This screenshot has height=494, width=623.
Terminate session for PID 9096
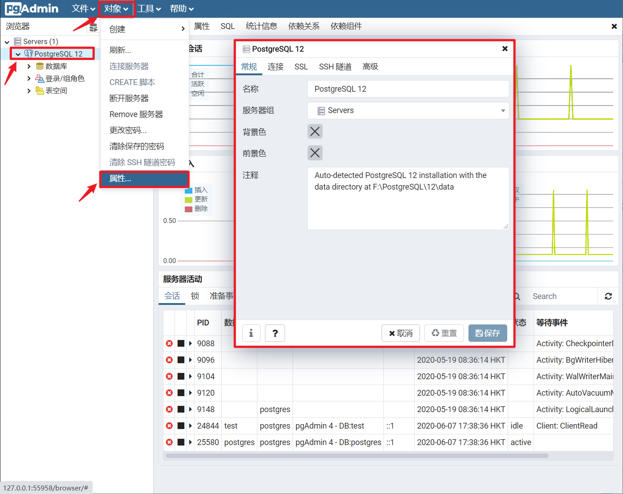tap(169, 360)
